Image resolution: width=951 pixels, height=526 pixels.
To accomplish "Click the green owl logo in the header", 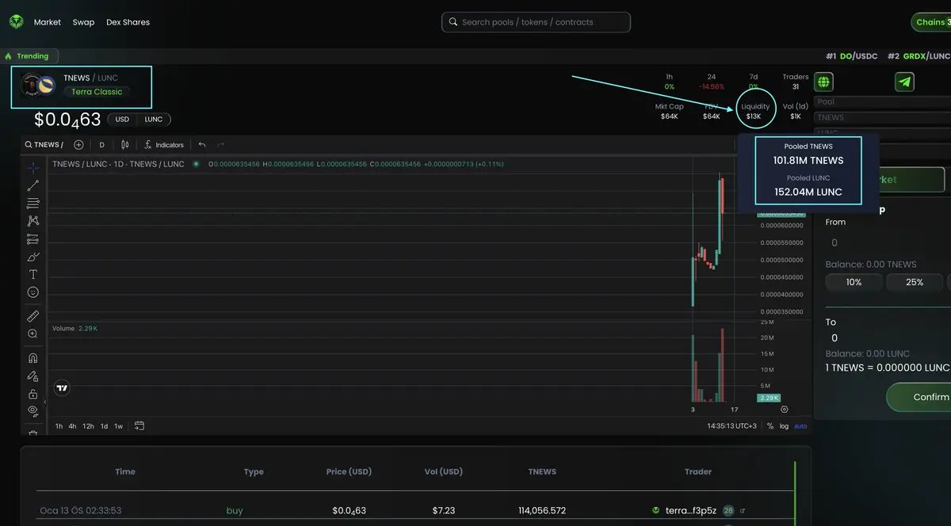I will tap(17, 22).
